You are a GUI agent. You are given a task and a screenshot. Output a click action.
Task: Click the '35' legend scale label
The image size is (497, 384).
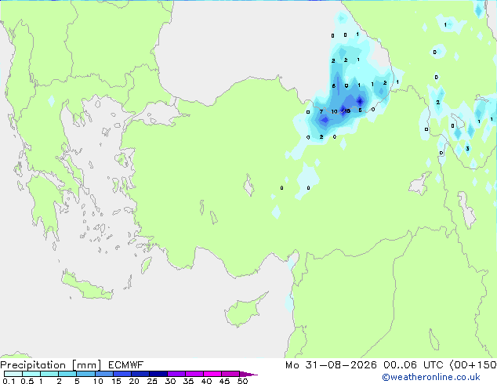(x=188, y=381)
